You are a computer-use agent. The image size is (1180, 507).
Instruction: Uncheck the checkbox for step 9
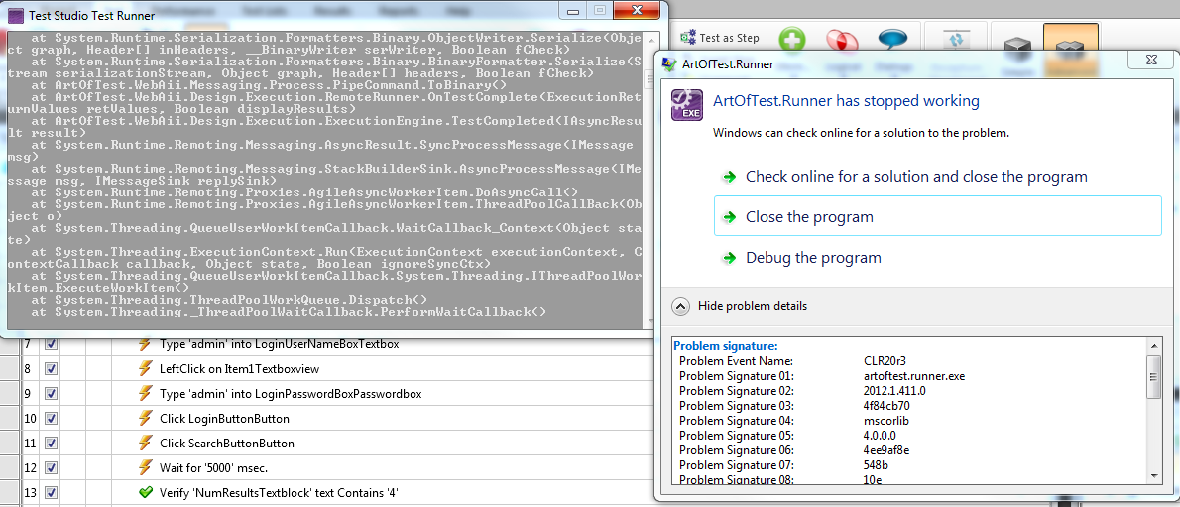point(52,393)
